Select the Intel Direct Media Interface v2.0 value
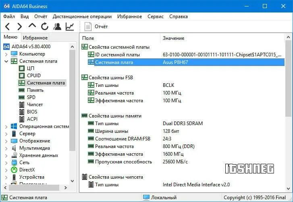Image resolution: width=293 pixels, height=202 pixels. [x=196, y=185]
